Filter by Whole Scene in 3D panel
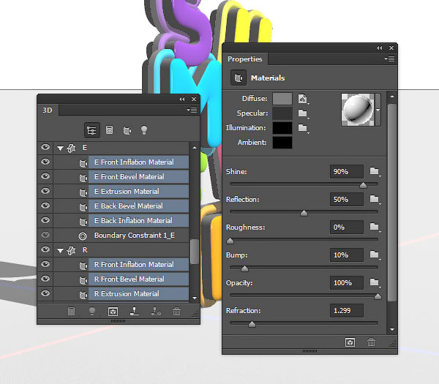This screenshot has width=439, height=384. tap(92, 130)
